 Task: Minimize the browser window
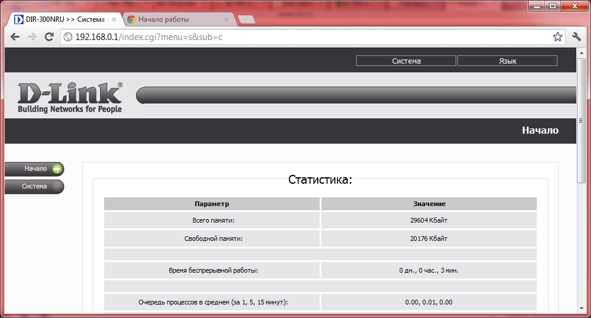[x=537, y=6]
